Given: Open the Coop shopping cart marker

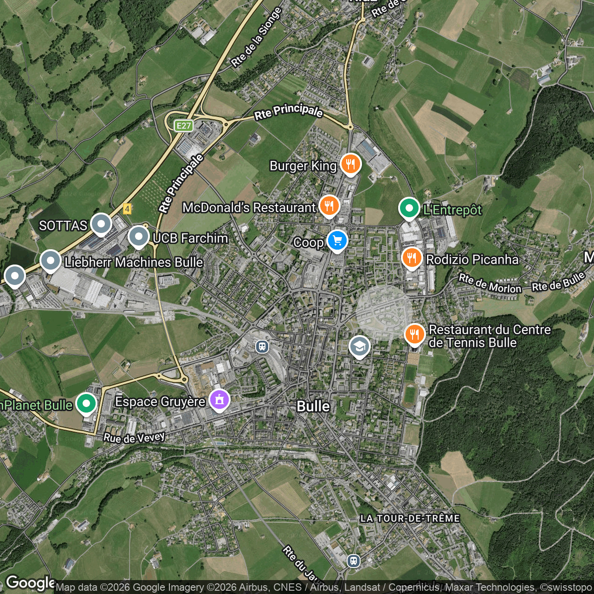Looking at the screenshot, I should (337, 241).
